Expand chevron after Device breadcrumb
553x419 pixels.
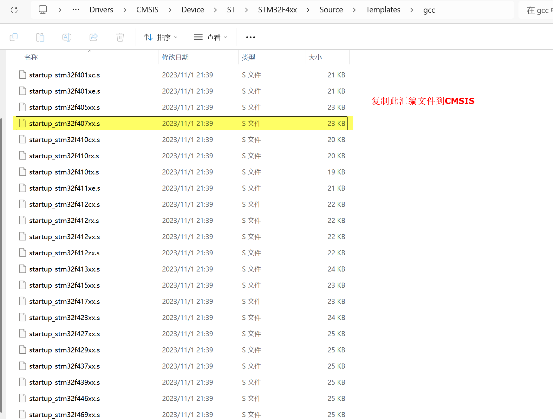216,10
